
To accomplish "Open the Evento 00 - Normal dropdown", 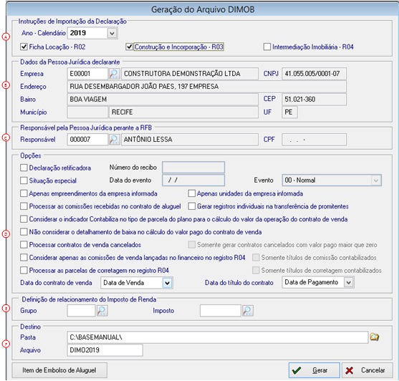I will pyautogui.click(x=332, y=180).
